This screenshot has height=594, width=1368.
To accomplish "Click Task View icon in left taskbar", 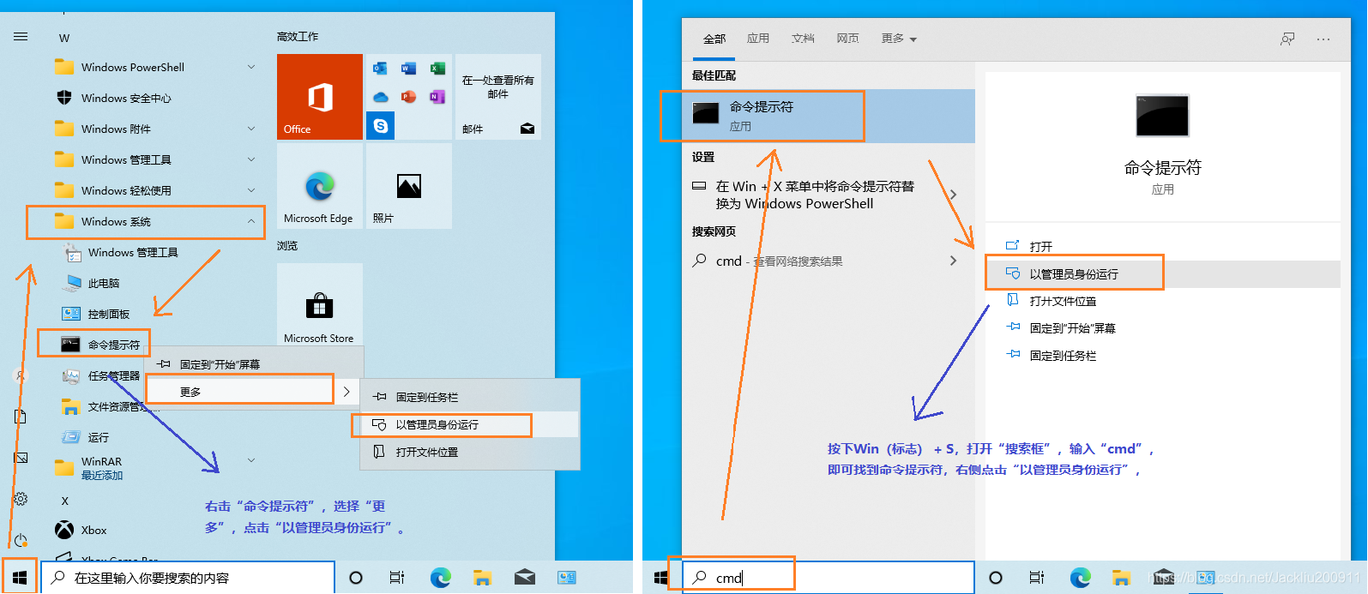I will click(x=397, y=578).
